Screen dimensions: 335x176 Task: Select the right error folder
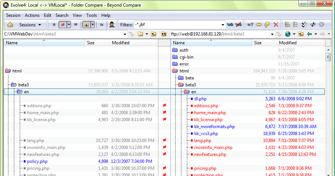click(184, 64)
